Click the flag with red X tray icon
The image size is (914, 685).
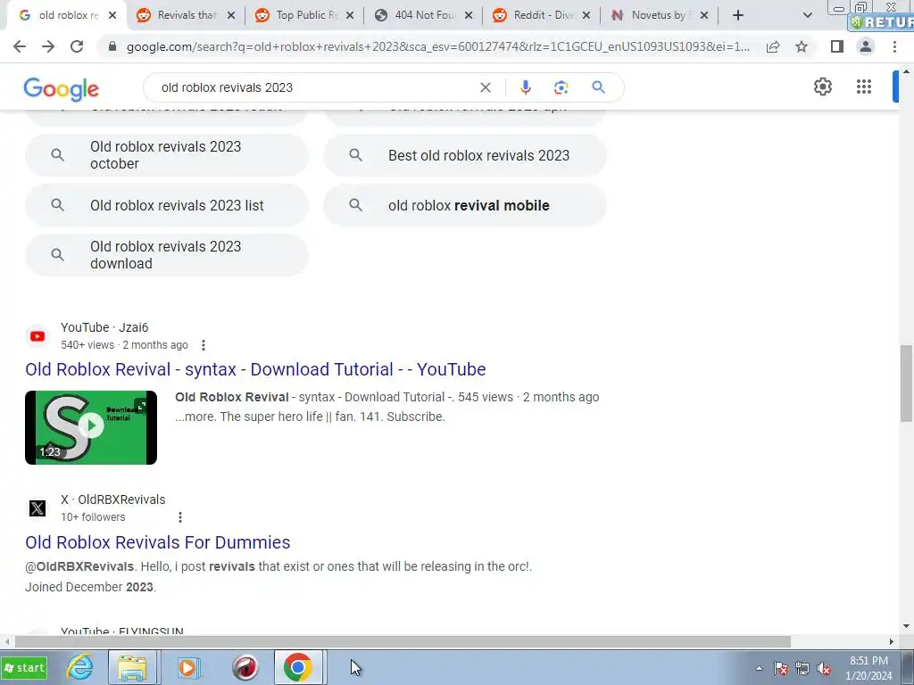[780, 669]
